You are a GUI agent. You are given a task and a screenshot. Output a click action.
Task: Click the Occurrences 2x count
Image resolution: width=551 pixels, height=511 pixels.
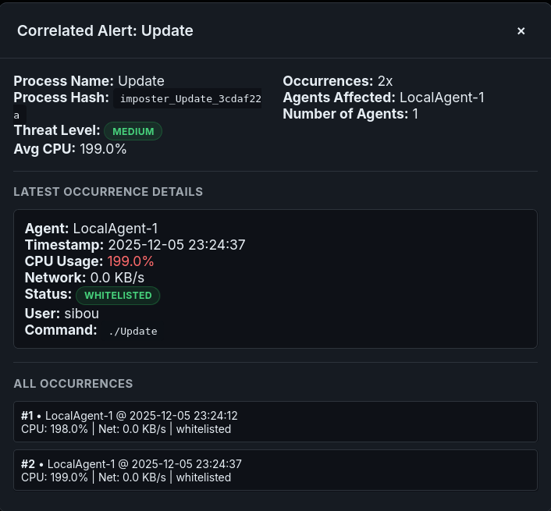coord(386,81)
